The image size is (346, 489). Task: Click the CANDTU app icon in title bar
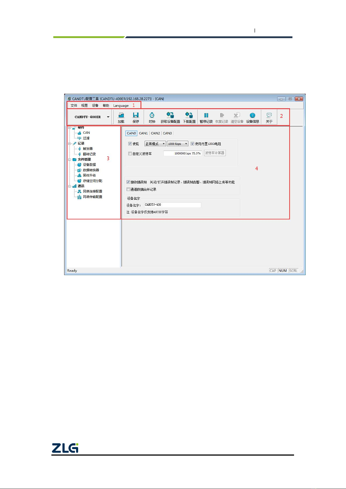coord(69,99)
